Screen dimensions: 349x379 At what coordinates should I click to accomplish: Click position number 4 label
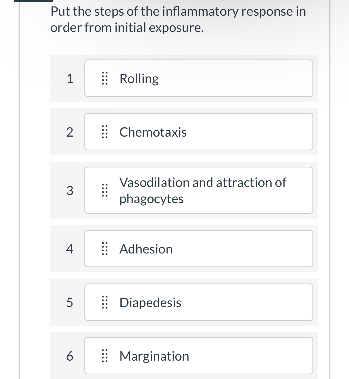click(x=70, y=249)
